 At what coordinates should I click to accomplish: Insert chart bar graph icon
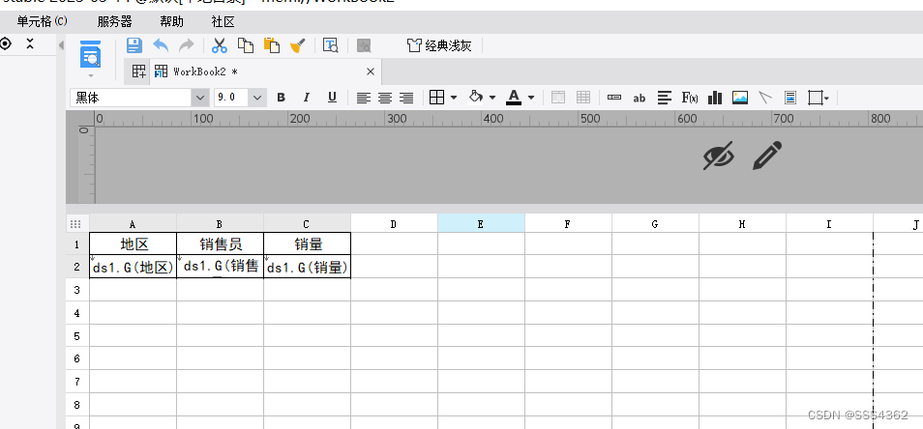[x=715, y=98]
